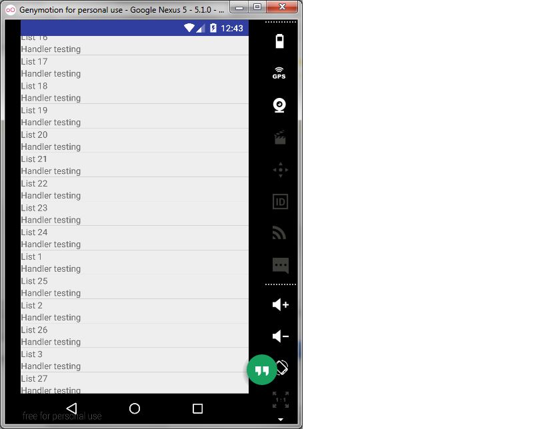Maximize the Genymotion window
Screen dimensions: 546x429
257,7
